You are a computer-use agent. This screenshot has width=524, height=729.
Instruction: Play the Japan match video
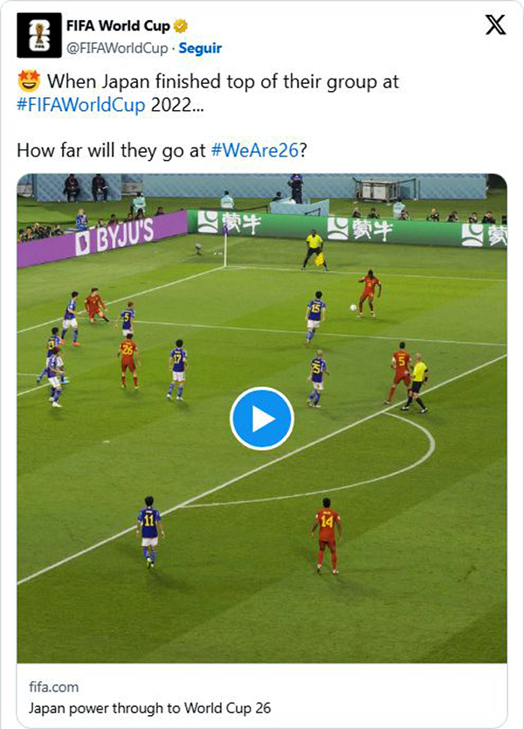[262, 419]
